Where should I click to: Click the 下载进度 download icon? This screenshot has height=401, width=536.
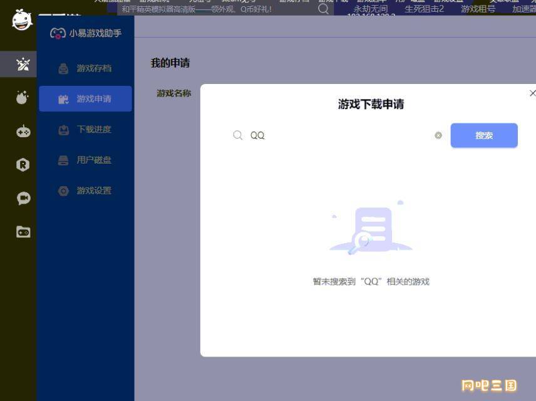(x=64, y=130)
